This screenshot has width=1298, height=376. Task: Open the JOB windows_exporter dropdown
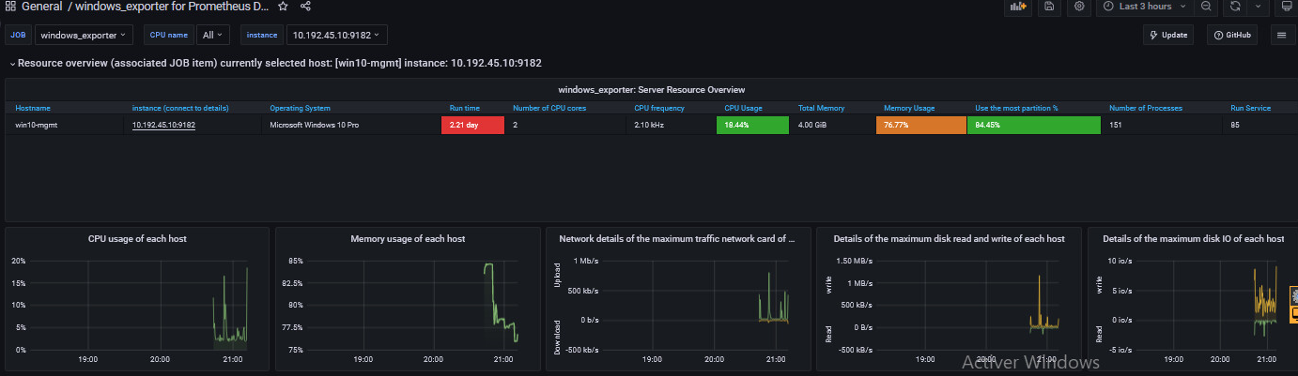pyautogui.click(x=84, y=36)
